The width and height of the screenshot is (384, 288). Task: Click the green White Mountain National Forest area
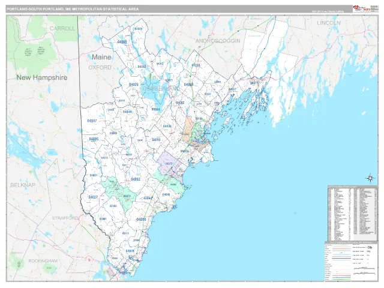(34, 53)
